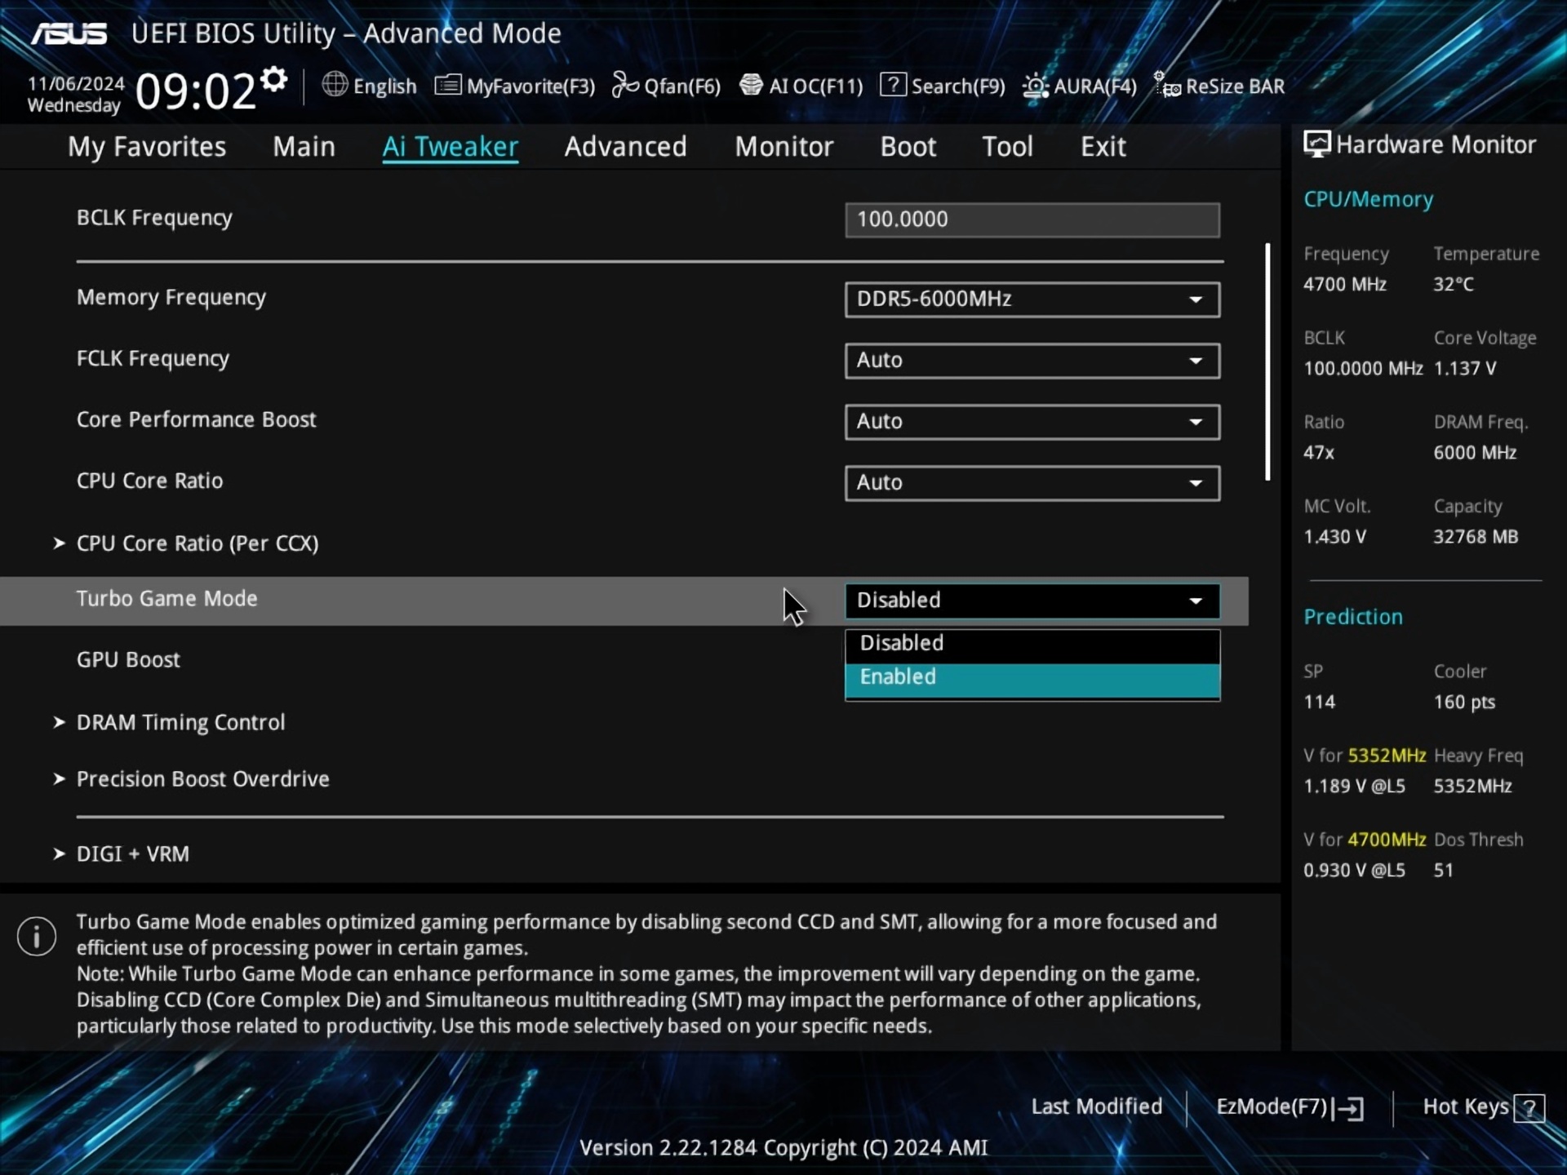Switch to the Boot tab
Image resolution: width=1567 pixels, height=1175 pixels.
tap(908, 147)
